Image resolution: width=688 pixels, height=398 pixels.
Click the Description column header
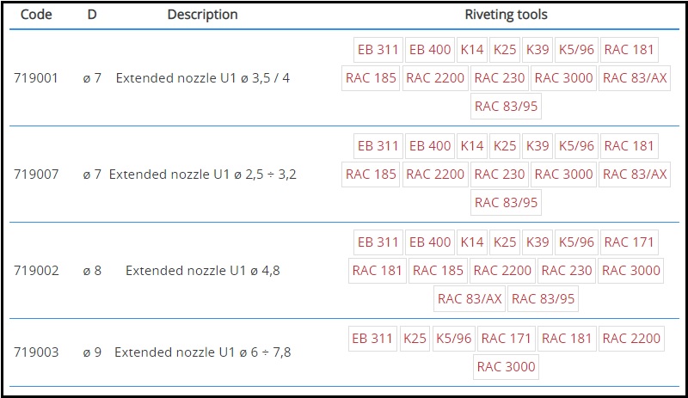[x=202, y=15]
